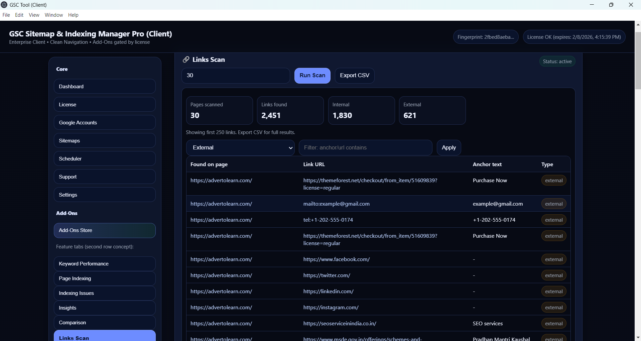Open the seoserviceinindia.co.in link URL
Viewport: 641px width, 341px height.
[340, 324]
